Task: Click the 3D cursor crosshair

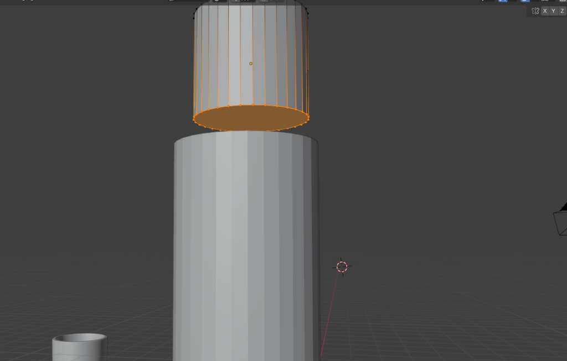Action: [342, 267]
